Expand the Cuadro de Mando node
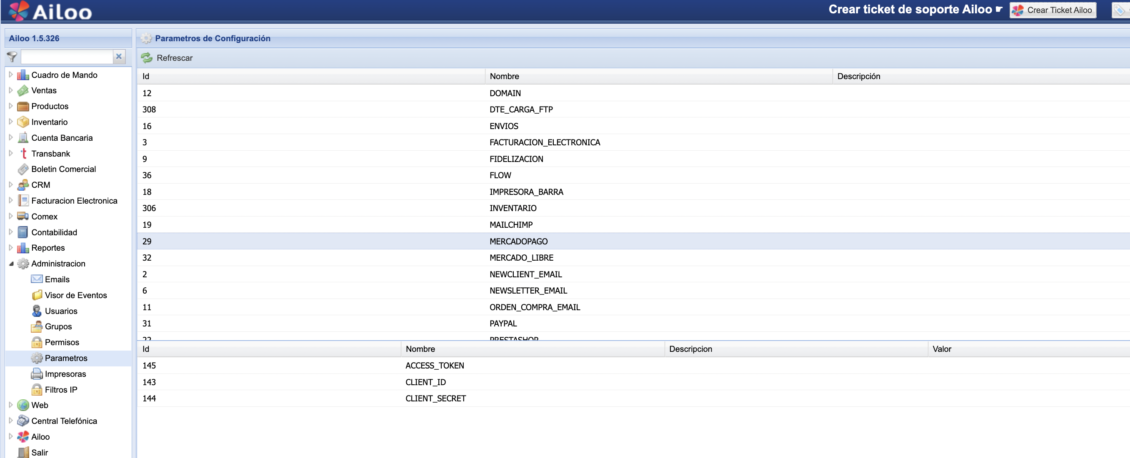 (x=11, y=75)
